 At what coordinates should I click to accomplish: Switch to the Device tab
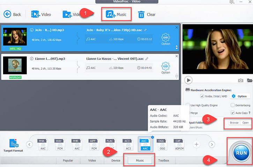tap(116, 160)
